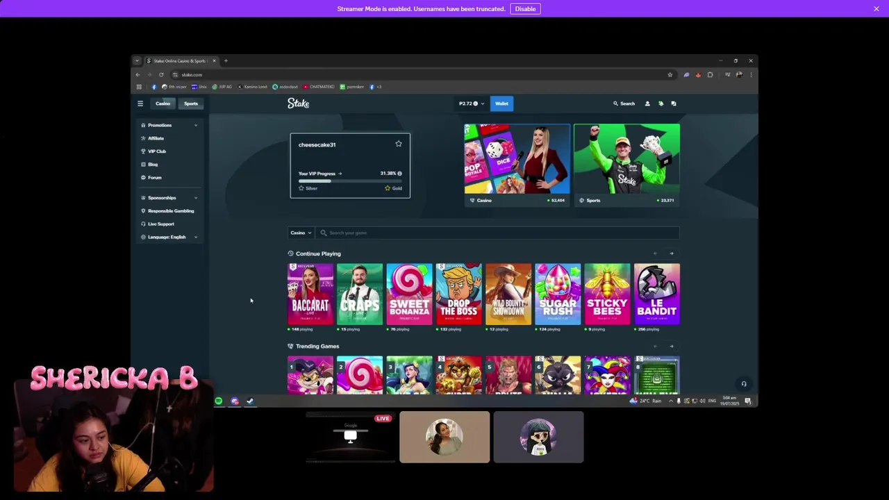Click the Stake logo in header

pyautogui.click(x=299, y=103)
